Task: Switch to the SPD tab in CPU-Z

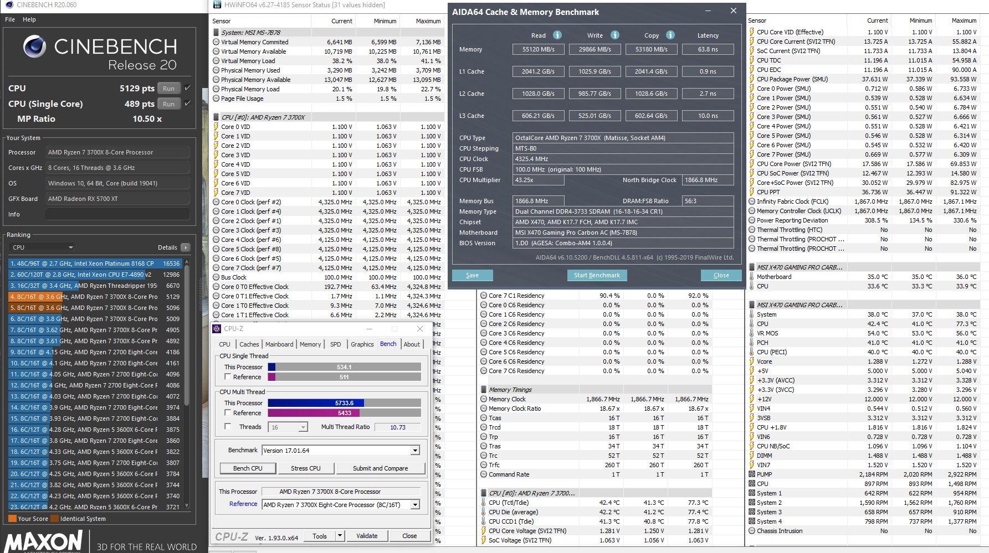Action: [336, 344]
